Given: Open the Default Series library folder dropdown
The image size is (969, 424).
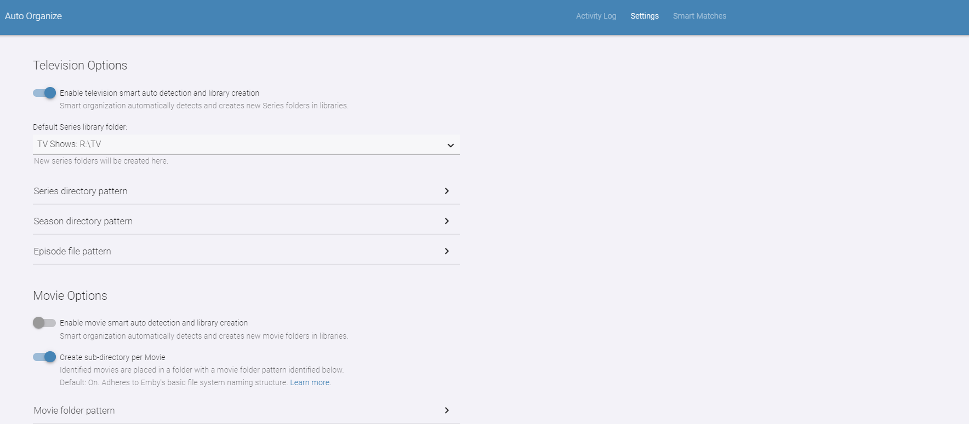Looking at the screenshot, I should [246, 144].
